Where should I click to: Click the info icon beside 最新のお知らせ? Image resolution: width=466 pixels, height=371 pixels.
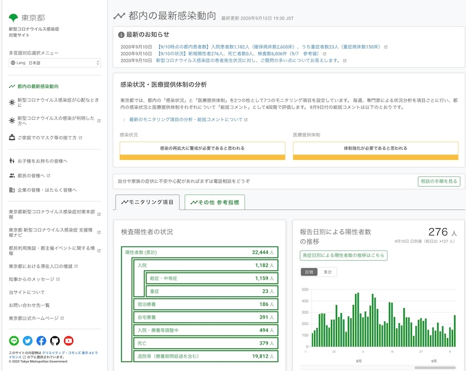point(121,35)
